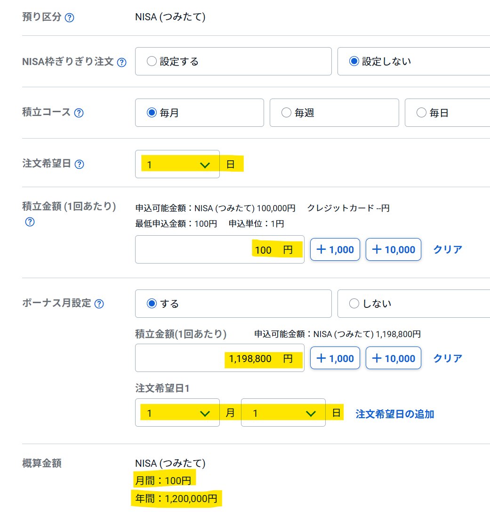Click the 注文希望日 question mark icon
This screenshot has height=512, width=490.
pyautogui.click(x=79, y=165)
